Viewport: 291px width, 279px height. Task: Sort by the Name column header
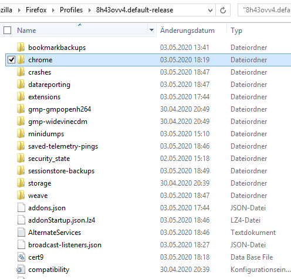(26, 31)
